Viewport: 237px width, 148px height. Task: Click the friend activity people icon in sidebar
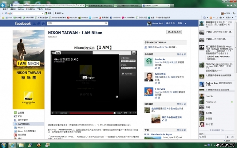[x=15, y=120]
